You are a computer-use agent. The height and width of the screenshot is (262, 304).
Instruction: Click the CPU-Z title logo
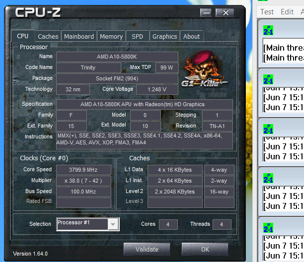pyautogui.click(x=38, y=12)
